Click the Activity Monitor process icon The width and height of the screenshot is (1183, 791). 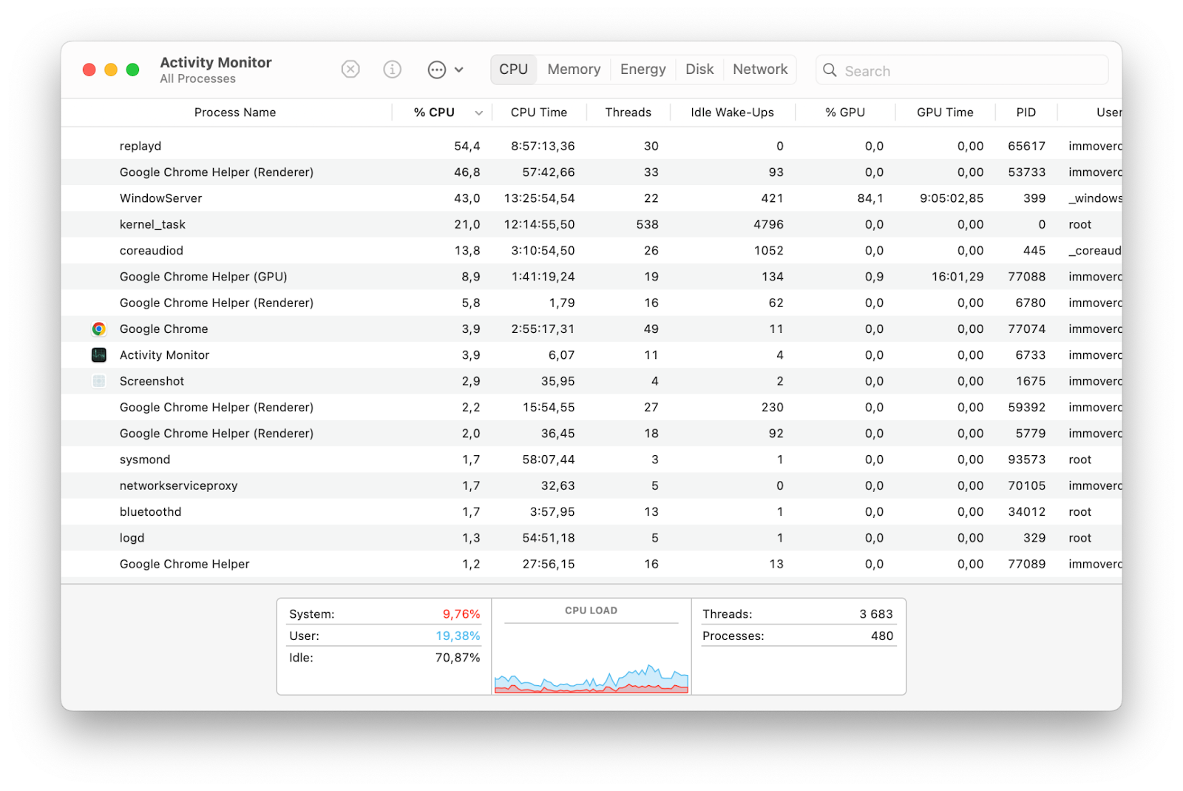(x=98, y=354)
